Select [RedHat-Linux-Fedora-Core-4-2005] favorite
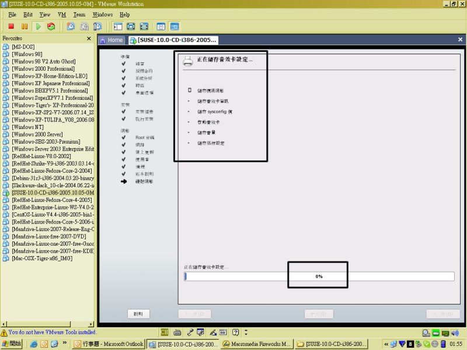 coord(52,200)
